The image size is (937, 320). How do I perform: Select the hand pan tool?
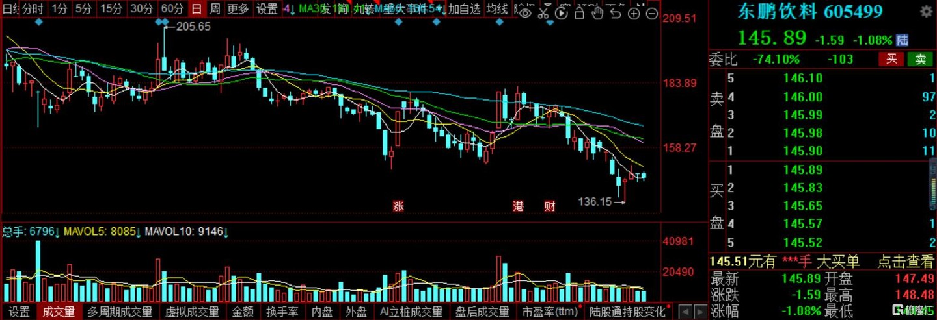(x=597, y=13)
